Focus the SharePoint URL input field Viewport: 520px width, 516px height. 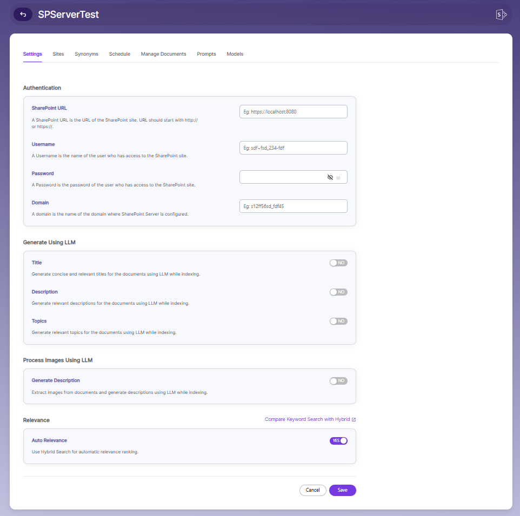coord(293,112)
